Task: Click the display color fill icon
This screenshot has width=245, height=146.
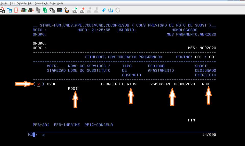Action: click(67, 10)
